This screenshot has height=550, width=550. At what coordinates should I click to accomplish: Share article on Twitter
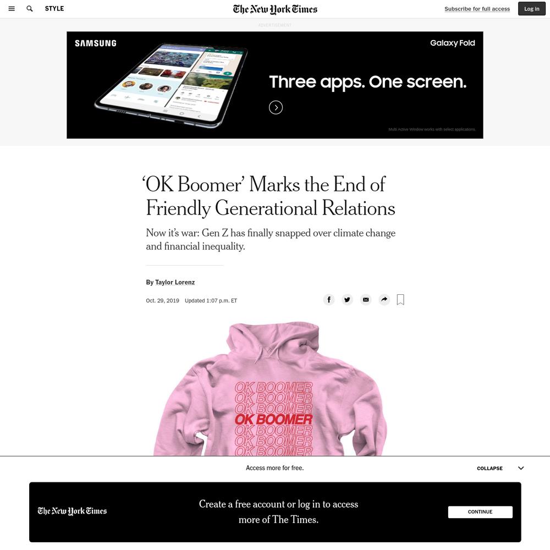pyautogui.click(x=347, y=300)
